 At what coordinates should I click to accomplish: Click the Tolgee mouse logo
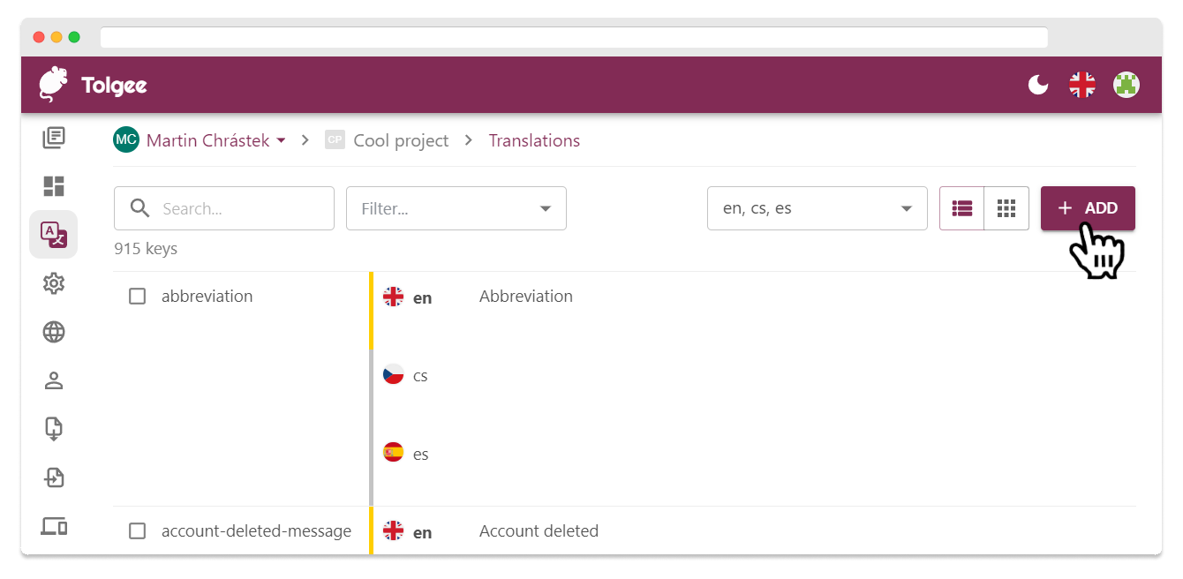54,85
